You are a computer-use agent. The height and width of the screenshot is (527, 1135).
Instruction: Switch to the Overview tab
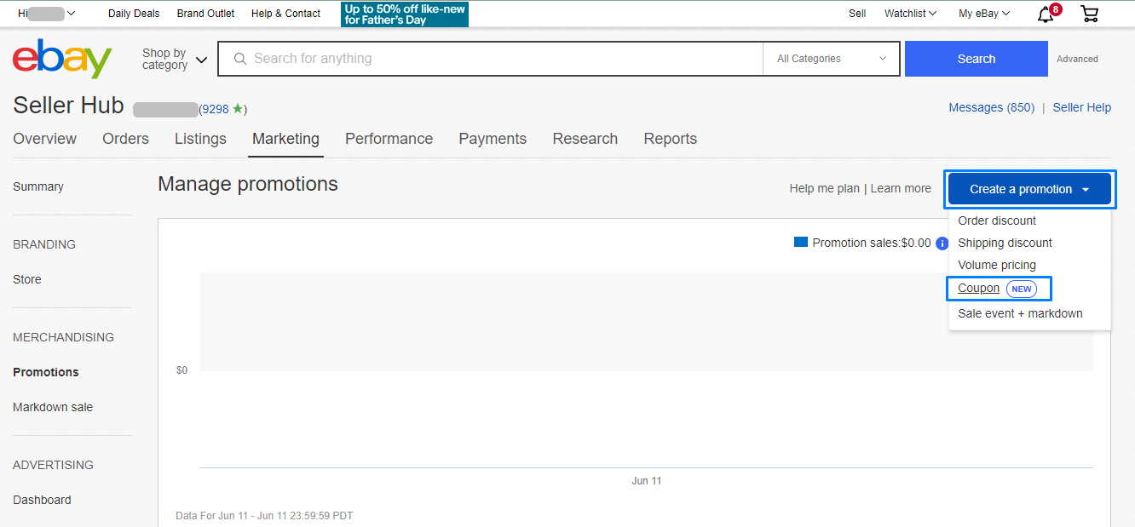click(44, 139)
